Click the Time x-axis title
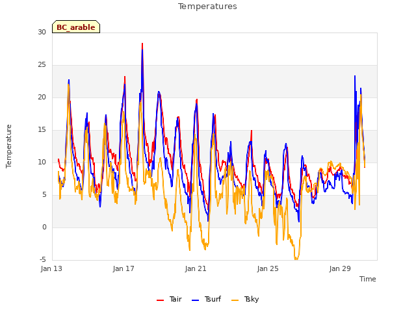The height and width of the screenshot is (312, 416). (367, 279)
